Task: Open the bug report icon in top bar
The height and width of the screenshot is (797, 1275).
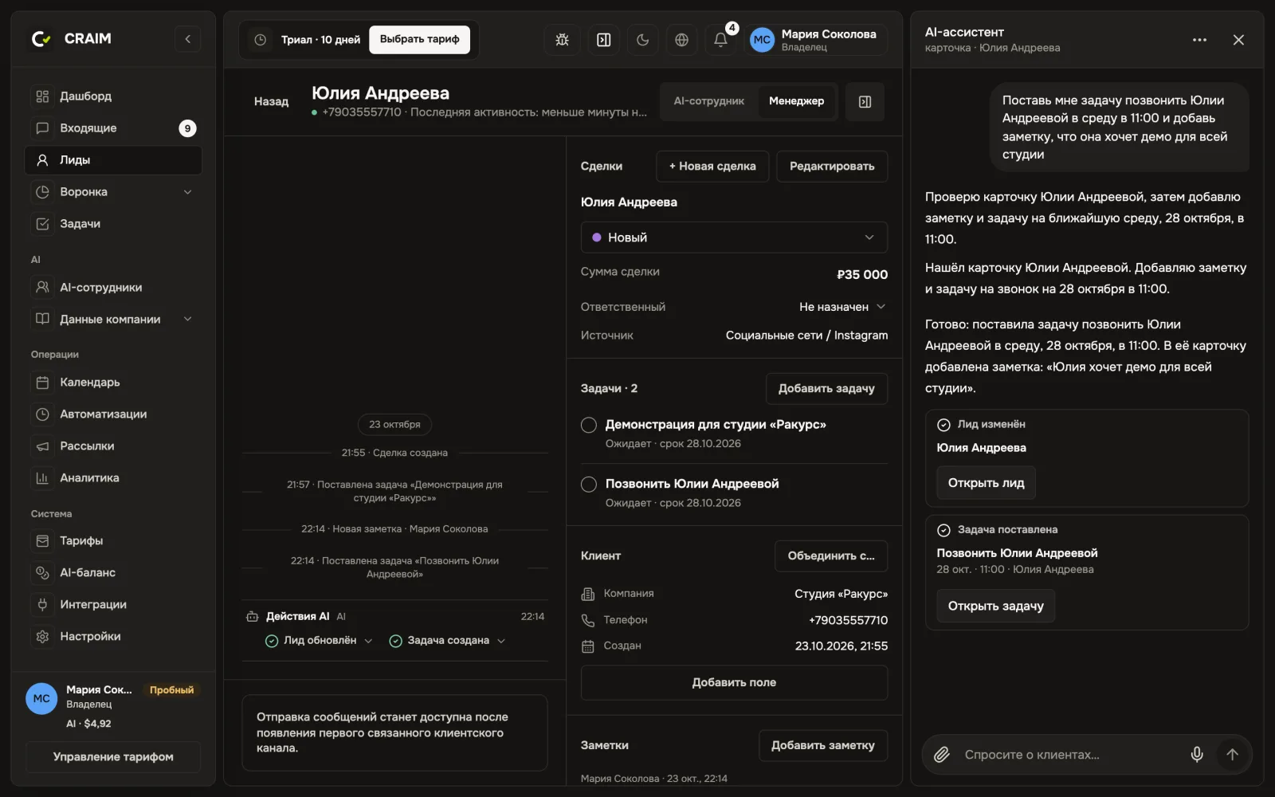Action: (x=562, y=40)
